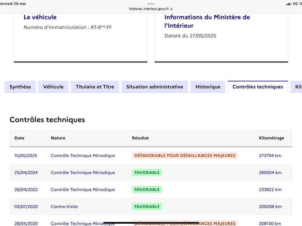
Task: Tap the padlock icon beside the URL
Action: point(171,9)
